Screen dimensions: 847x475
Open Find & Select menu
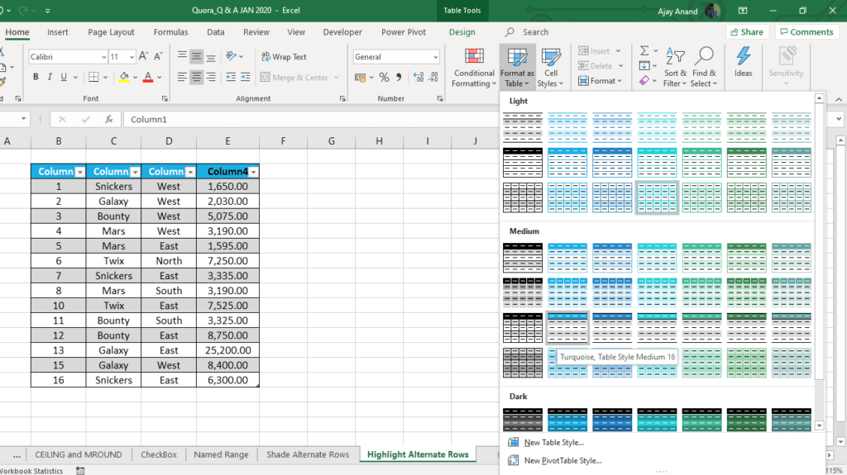click(704, 68)
